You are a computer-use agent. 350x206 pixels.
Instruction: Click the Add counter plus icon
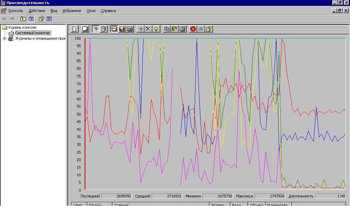pos(140,29)
